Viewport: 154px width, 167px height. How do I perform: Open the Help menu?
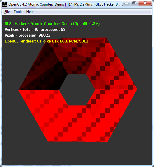click(30, 12)
